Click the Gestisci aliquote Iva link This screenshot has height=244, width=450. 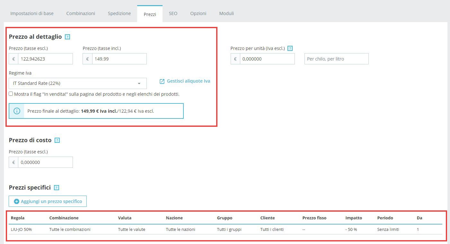coord(189,81)
